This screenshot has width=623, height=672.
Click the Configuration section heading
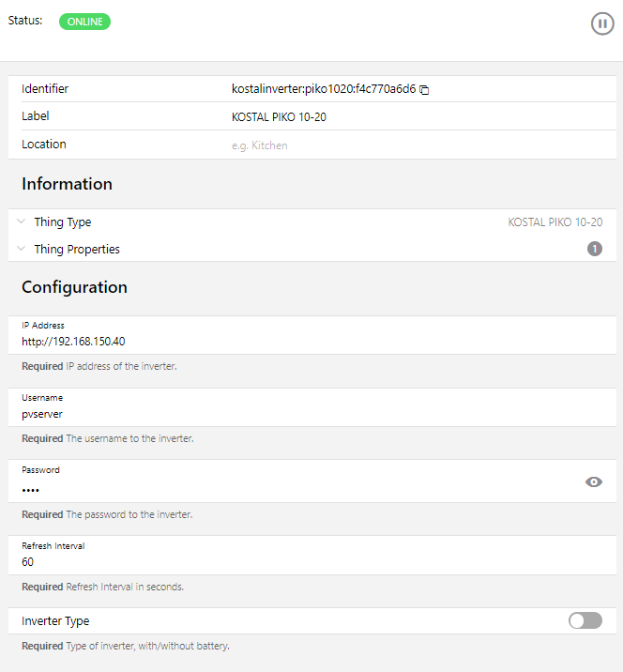(x=74, y=287)
